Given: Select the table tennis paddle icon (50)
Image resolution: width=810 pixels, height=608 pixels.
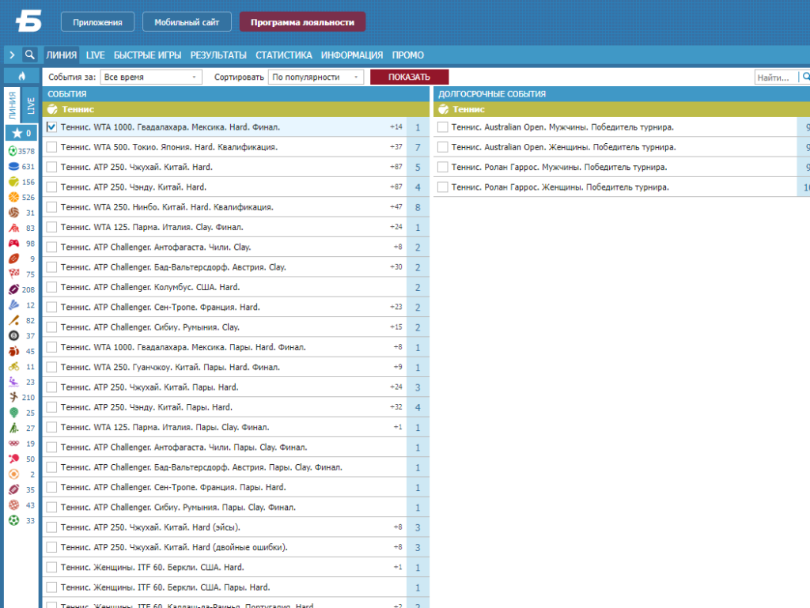Looking at the screenshot, I should point(13,459).
